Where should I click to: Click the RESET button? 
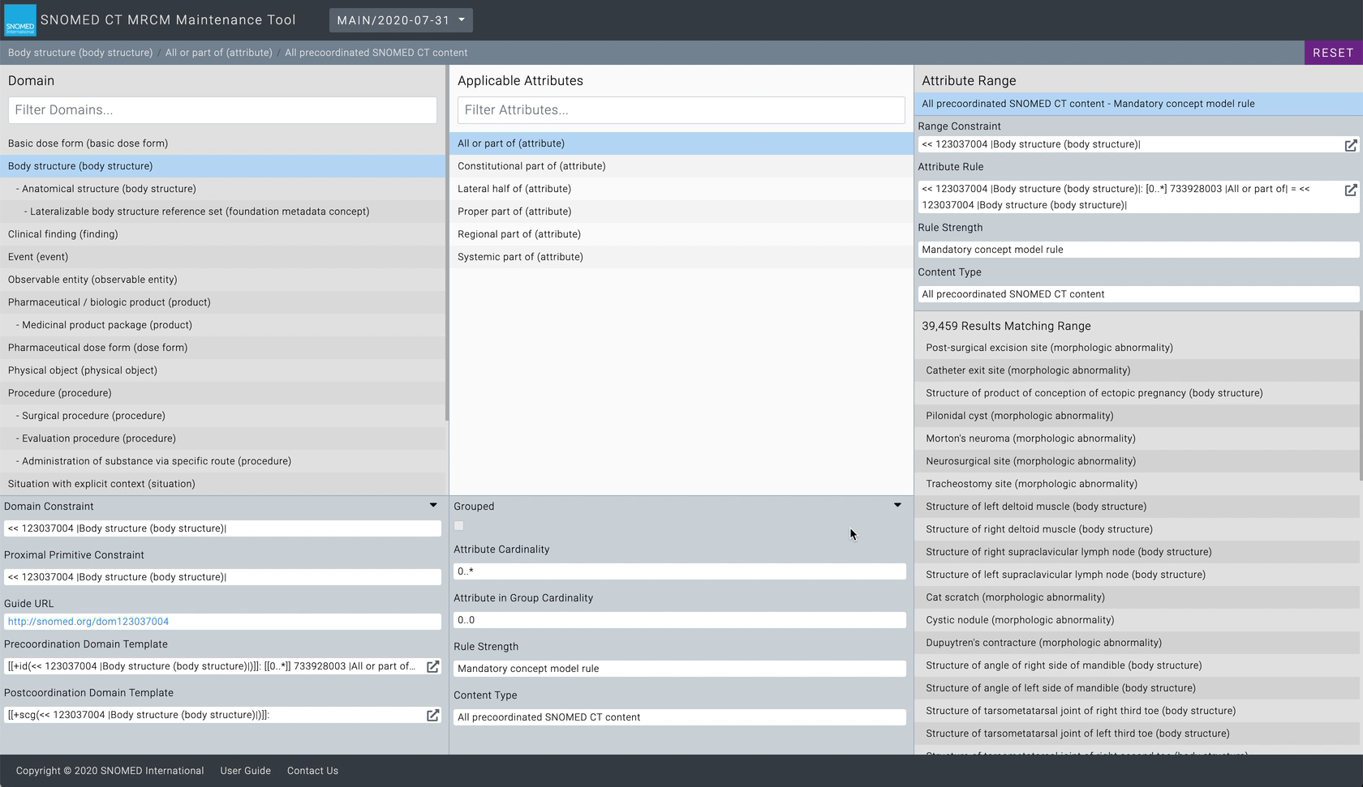pos(1333,53)
